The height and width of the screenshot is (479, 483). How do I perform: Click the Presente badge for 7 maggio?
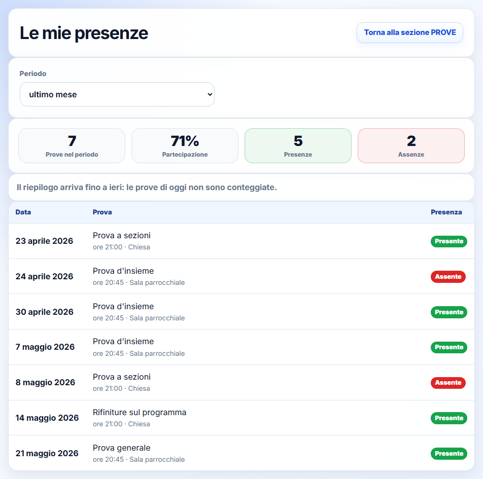tap(449, 347)
